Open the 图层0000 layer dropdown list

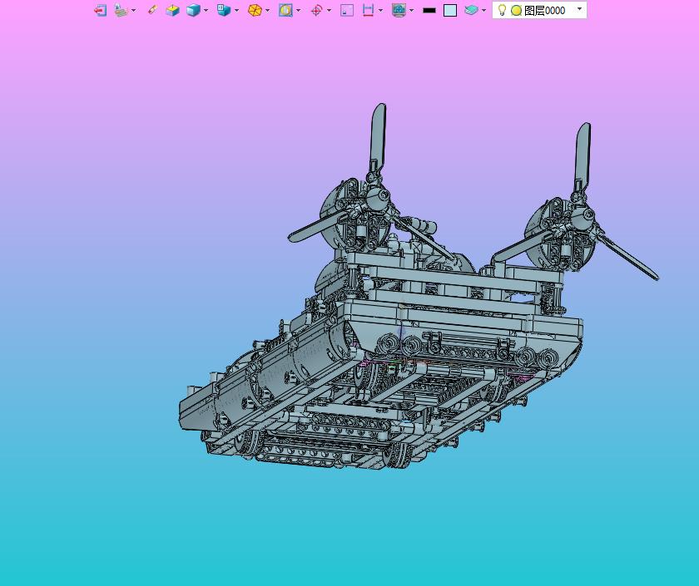pos(579,8)
